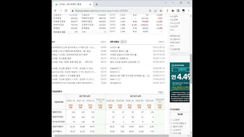Open a new tab with the plus button
This screenshot has width=244, height=137.
[x=97, y=4]
